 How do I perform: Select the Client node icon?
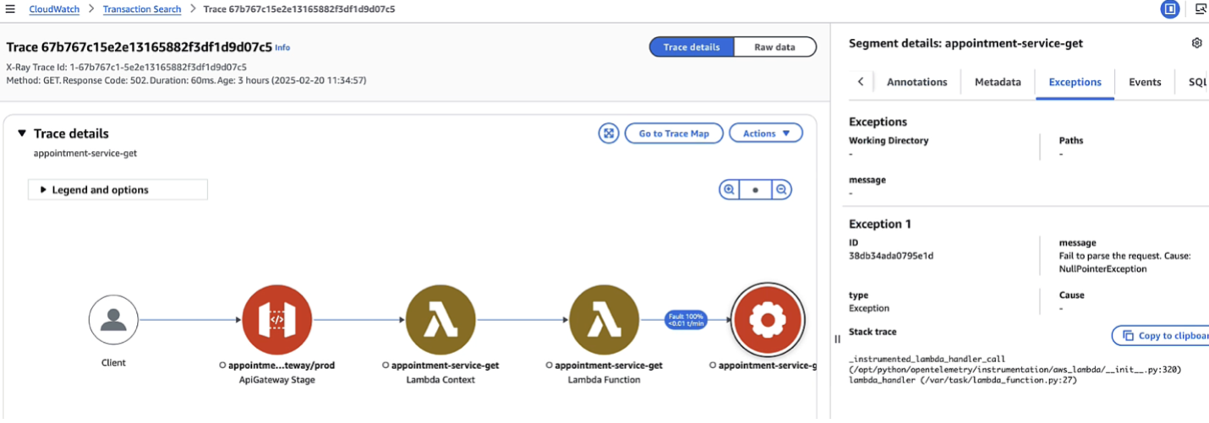(113, 320)
